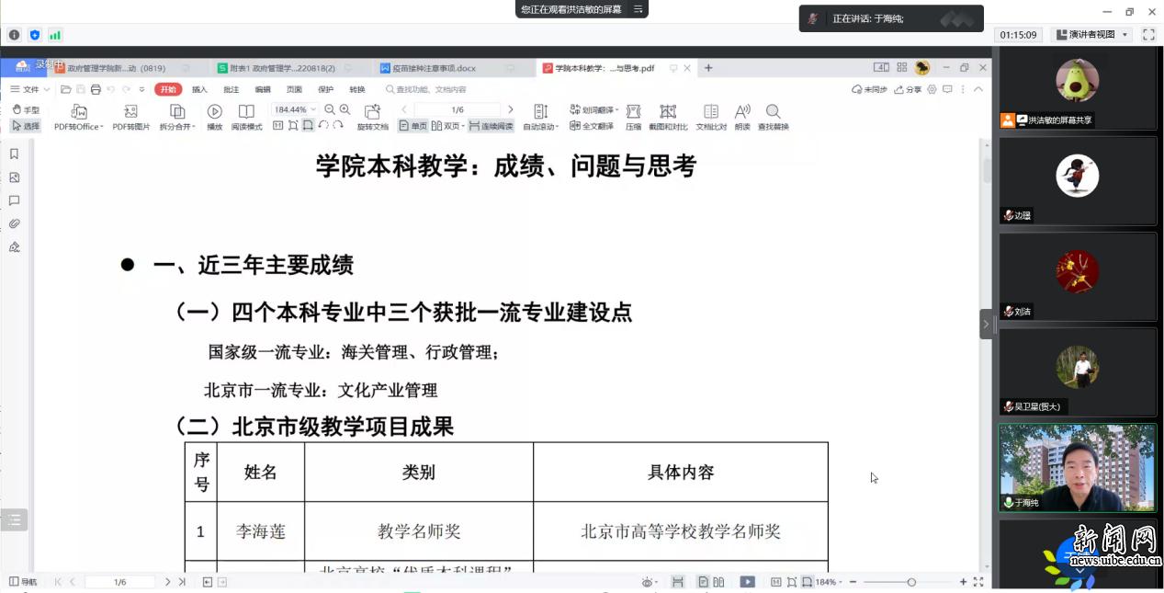Click PDF转图片 to convert to image
1164x593 pixels.
click(x=130, y=117)
